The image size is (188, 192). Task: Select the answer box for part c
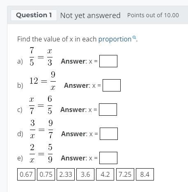coord(108,110)
